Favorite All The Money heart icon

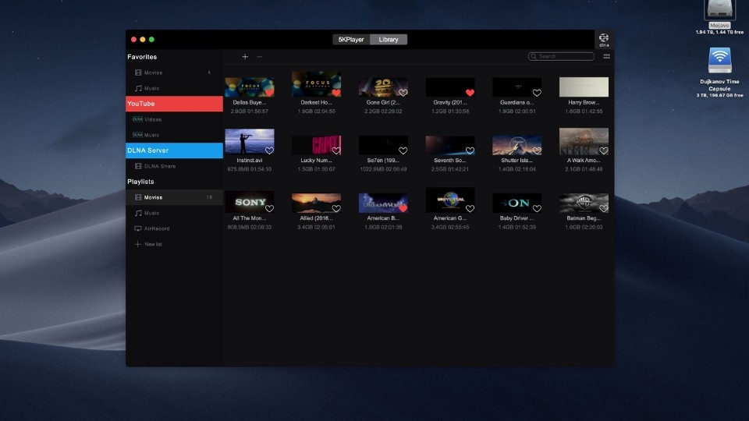coord(269,209)
